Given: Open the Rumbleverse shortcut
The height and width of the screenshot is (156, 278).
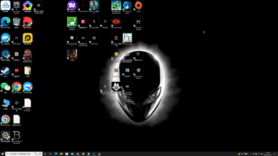Looking at the screenshot, I should coord(72,6).
